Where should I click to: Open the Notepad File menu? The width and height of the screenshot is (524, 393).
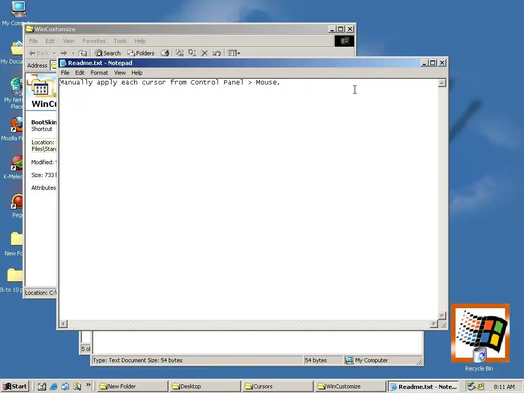click(x=65, y=73)
